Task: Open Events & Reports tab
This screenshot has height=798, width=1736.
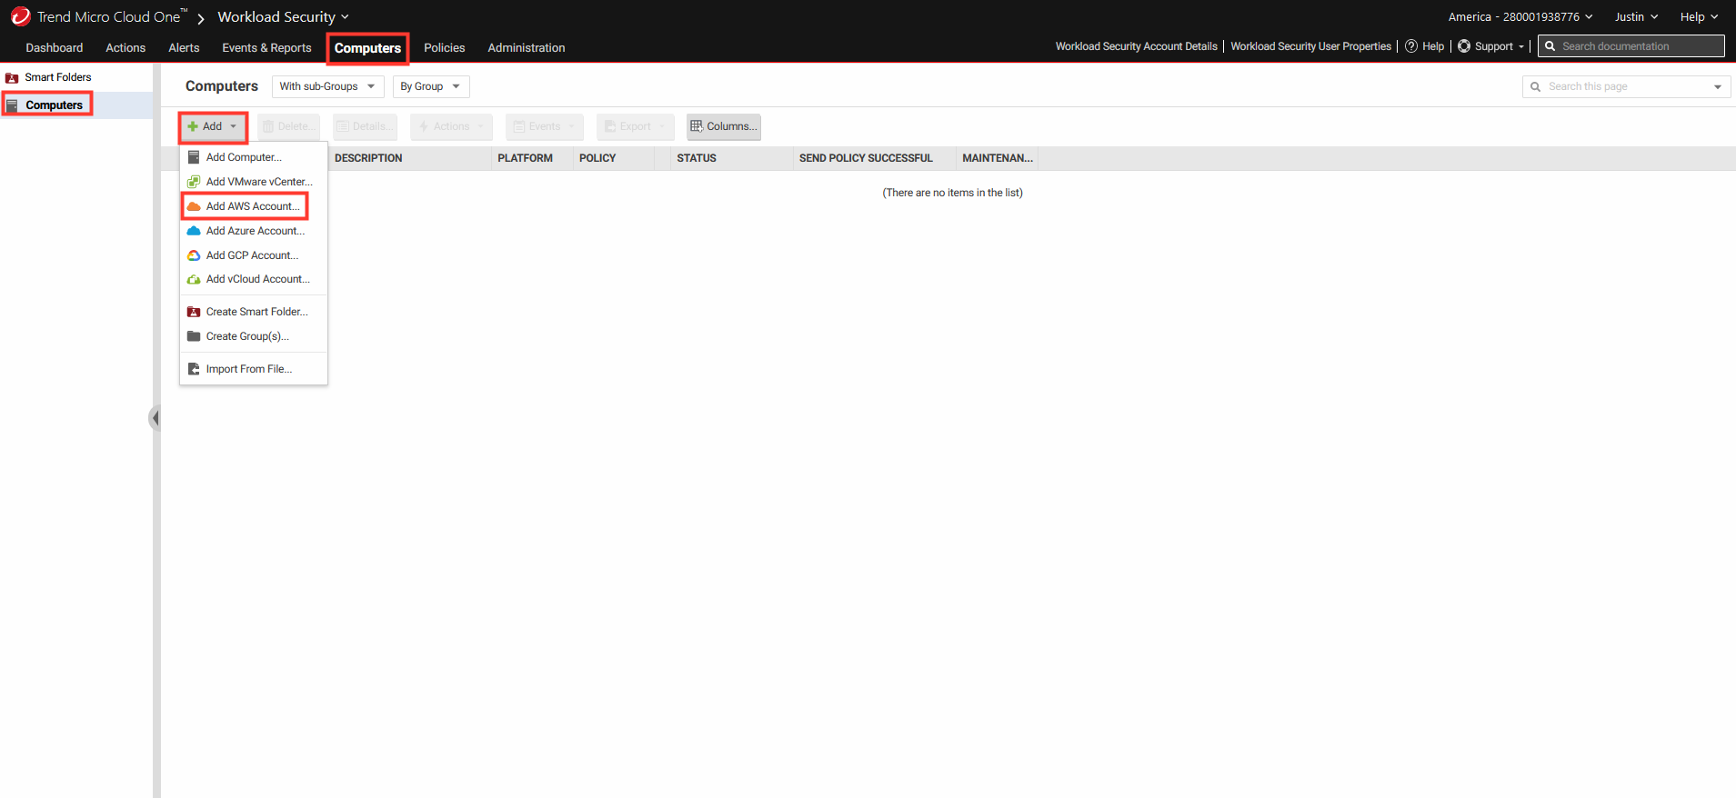Action: (x=266, y=48)
